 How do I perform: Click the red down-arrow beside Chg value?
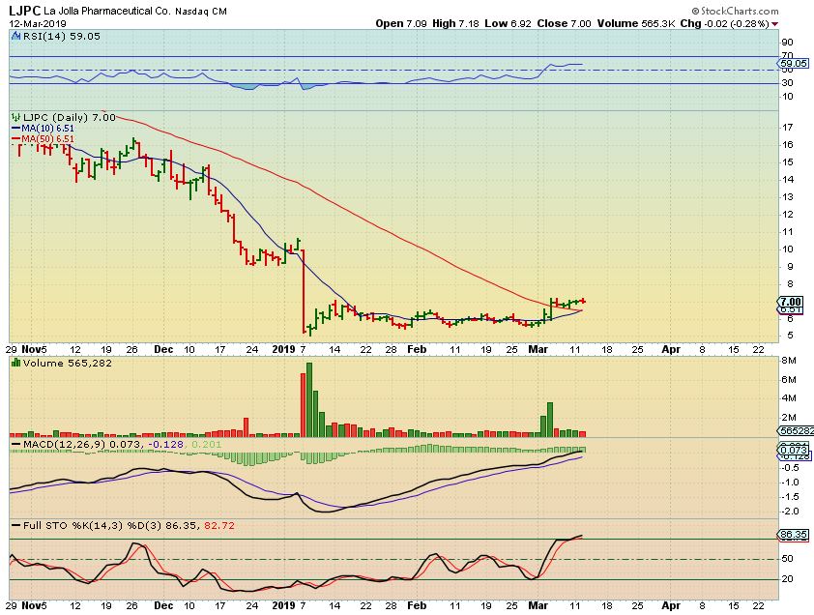801,22
